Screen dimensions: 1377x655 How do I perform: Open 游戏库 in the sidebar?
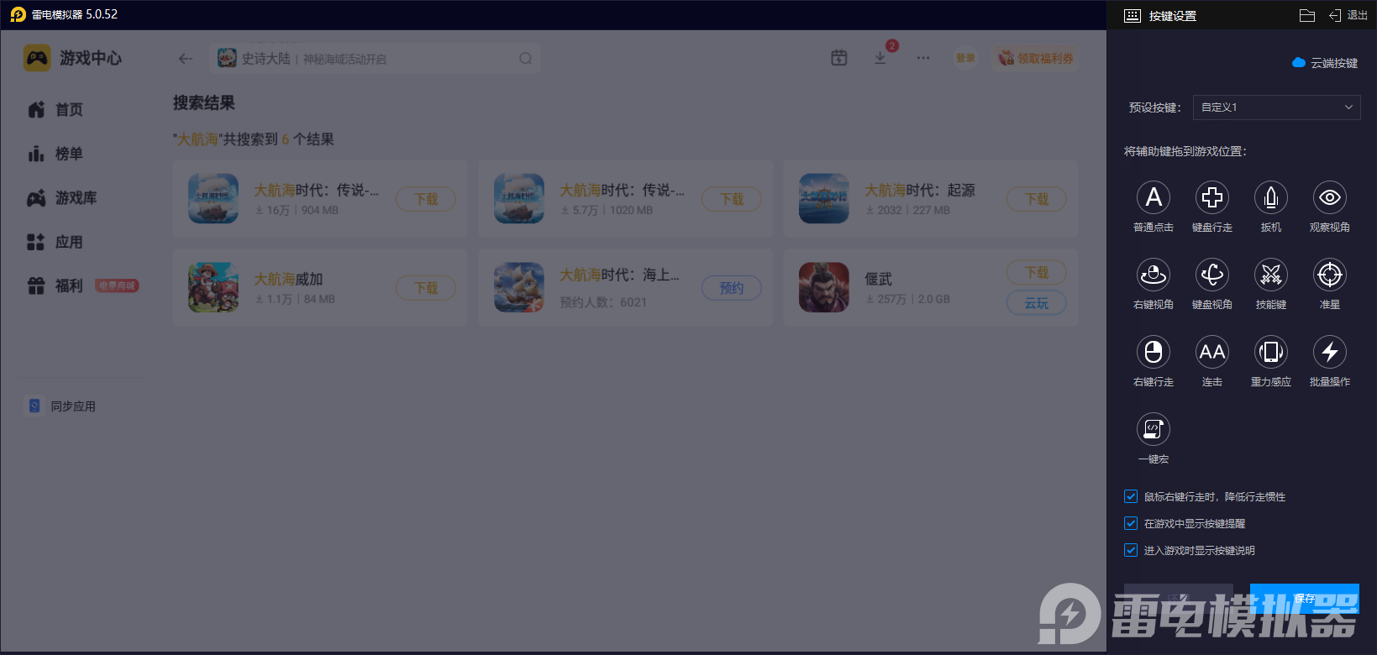[x=62, y=198]
